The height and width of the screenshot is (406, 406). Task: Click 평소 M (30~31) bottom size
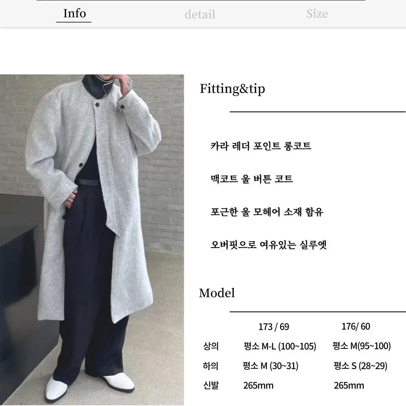point(270,366)
